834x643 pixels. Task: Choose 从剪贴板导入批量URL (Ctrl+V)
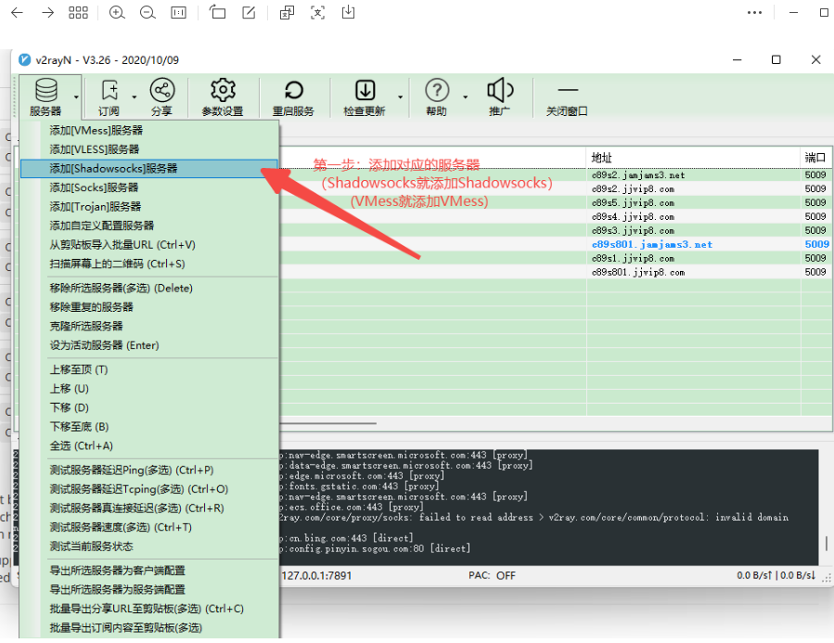(149, 245)
